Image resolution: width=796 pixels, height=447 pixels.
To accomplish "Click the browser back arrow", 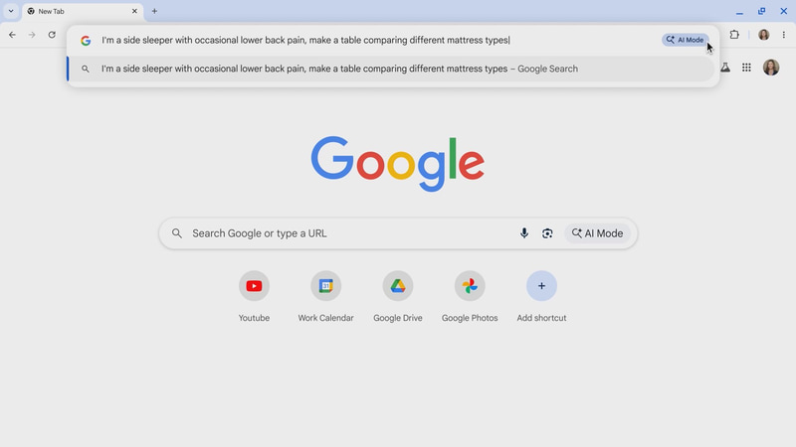I will (12, 35).
